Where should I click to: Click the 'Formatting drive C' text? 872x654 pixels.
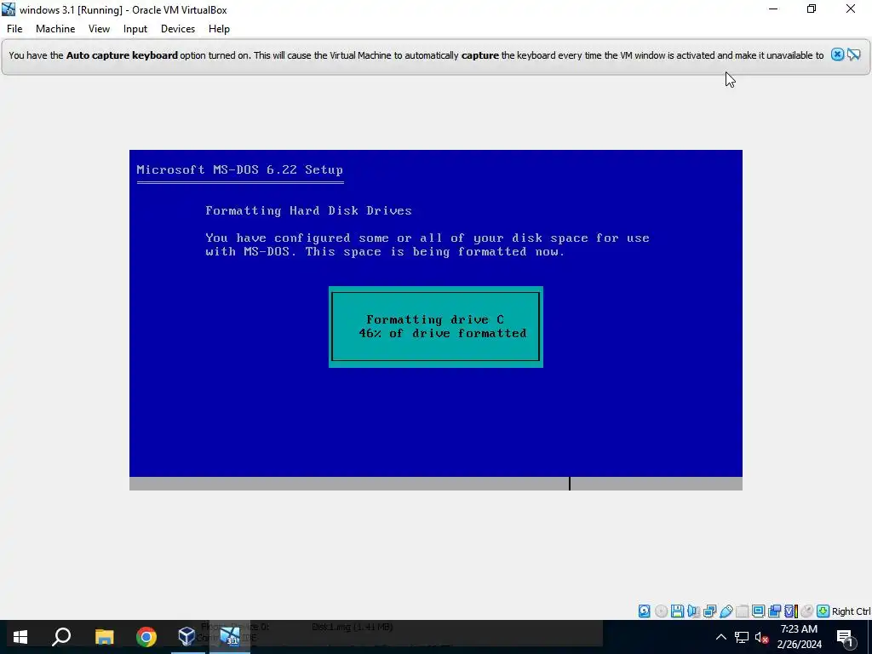(435, 319)
